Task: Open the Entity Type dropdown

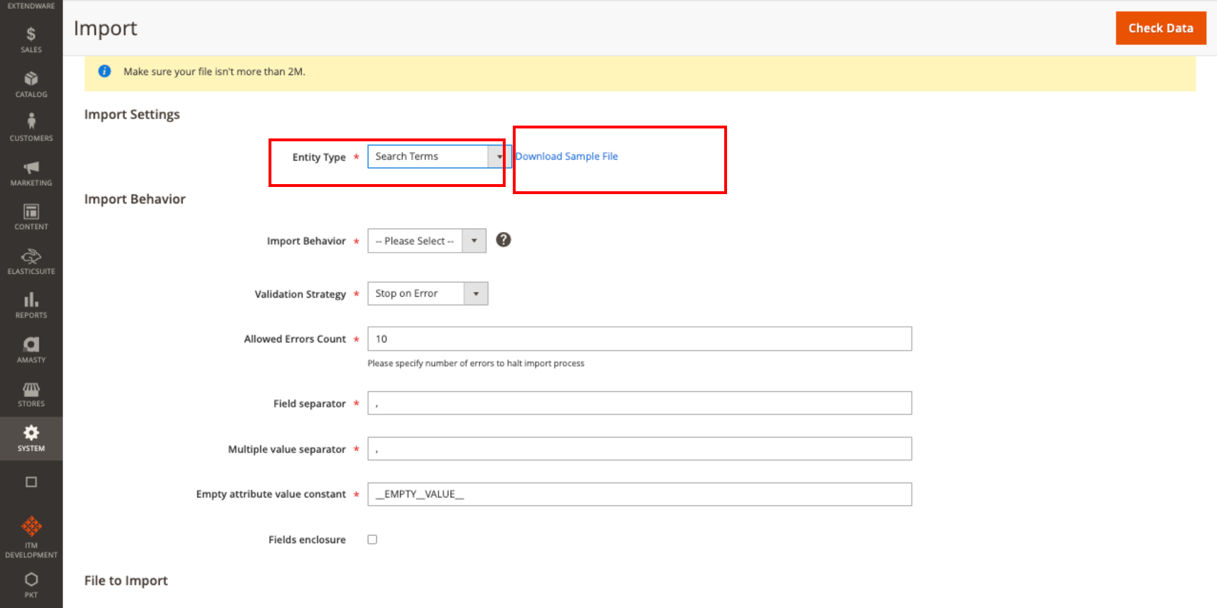Action: pyautogui.click(x=439, y=156)
